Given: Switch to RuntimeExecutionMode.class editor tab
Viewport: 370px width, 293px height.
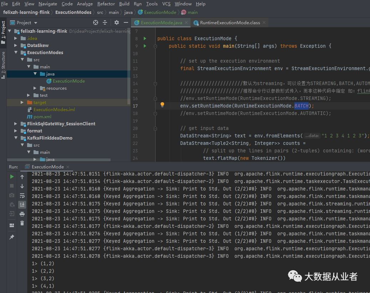Looking at the screenshot, I should point(230,22).
